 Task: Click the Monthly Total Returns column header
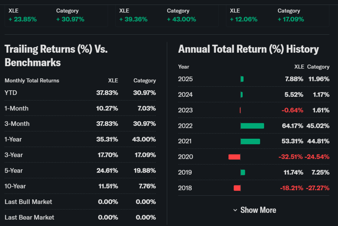point(32,81)
